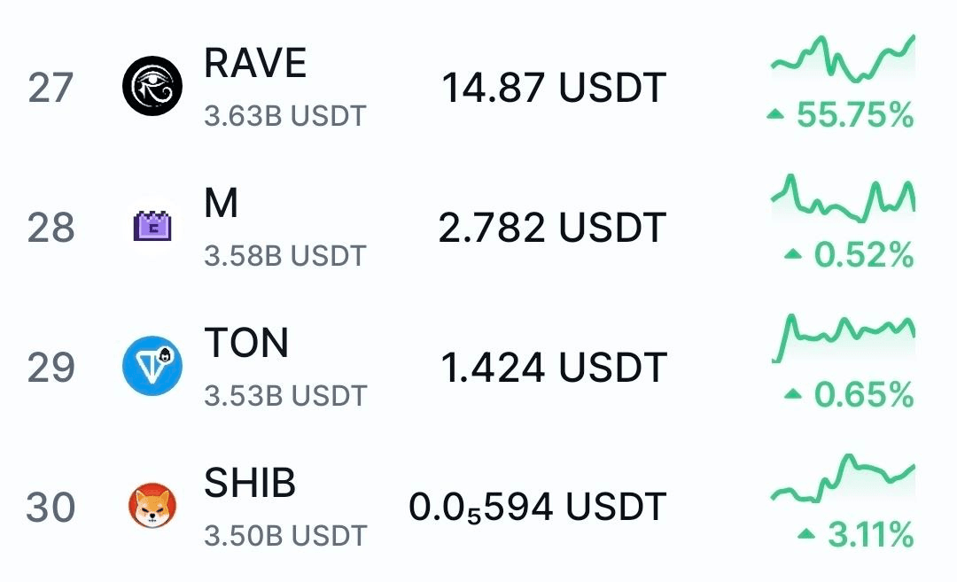Select the SHIB coin name
The height and width of the screenshot is (582, 957).
point(250,483)
